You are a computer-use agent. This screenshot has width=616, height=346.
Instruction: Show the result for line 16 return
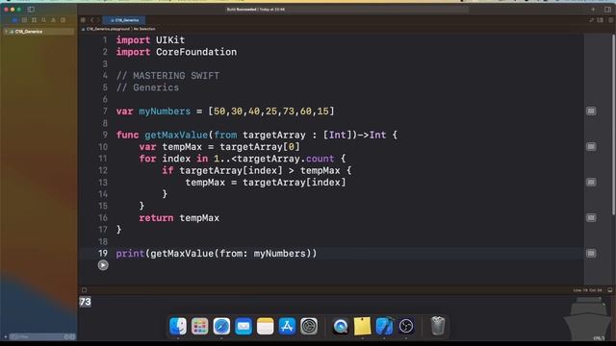[591, 218]
